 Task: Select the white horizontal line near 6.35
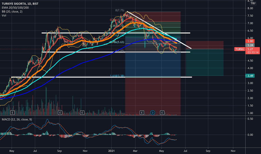point(116,33)
